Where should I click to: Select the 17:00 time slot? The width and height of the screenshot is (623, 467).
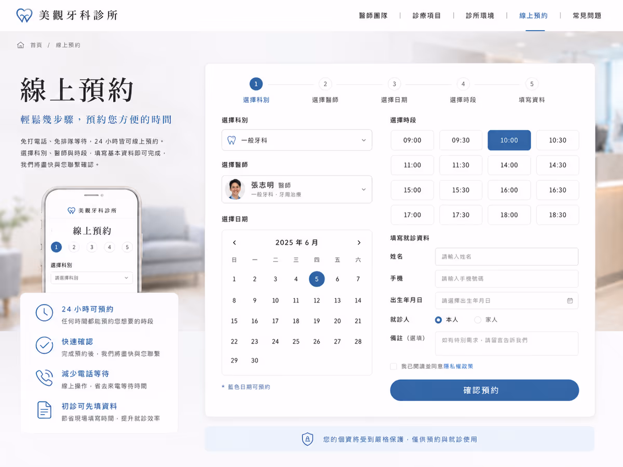tap(412, 215)
